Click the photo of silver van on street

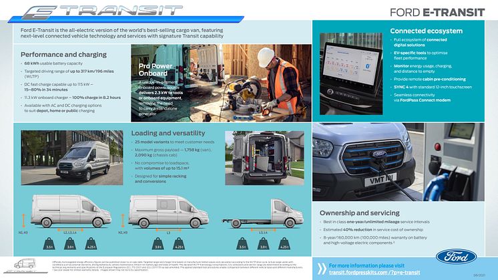click(72, 157)
